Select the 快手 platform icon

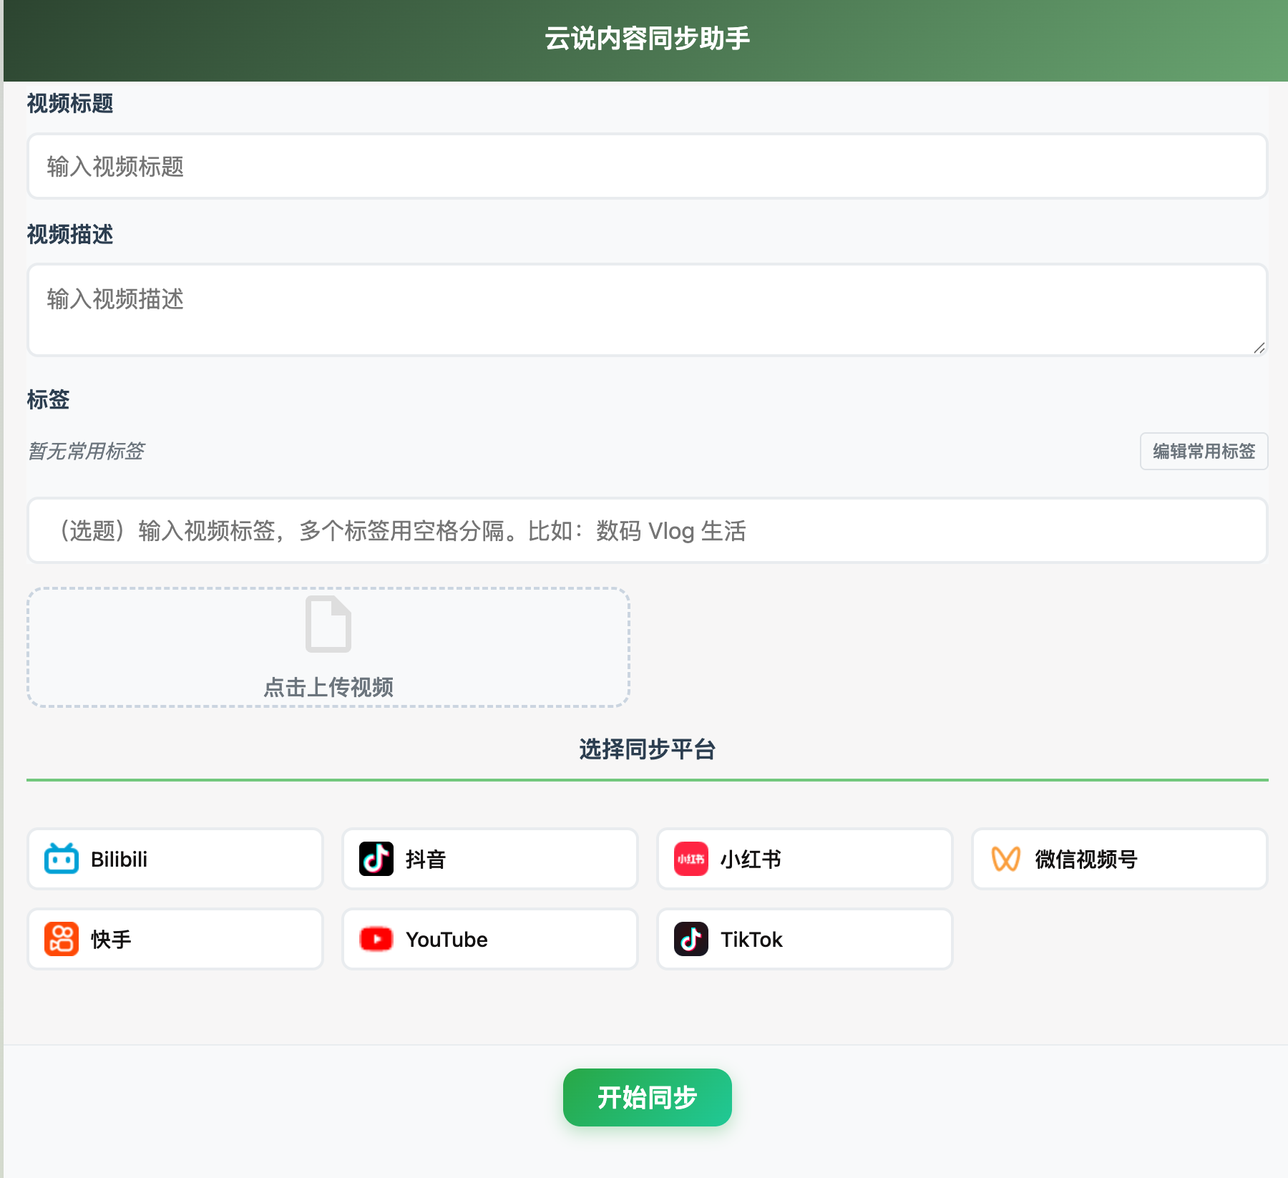(61, 939)
